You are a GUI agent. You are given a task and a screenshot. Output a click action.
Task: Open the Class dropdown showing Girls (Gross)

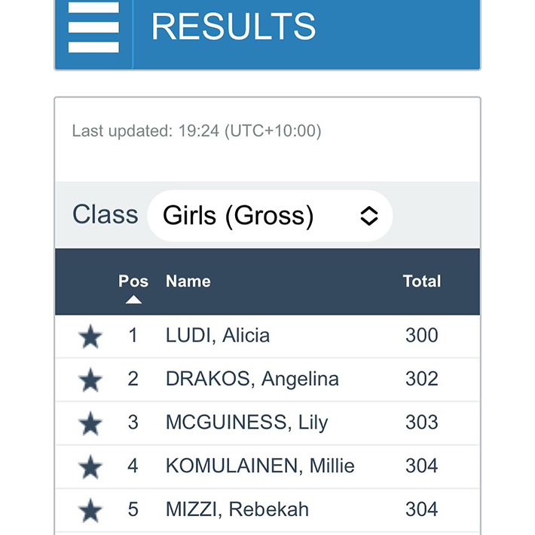pos(270,216)
